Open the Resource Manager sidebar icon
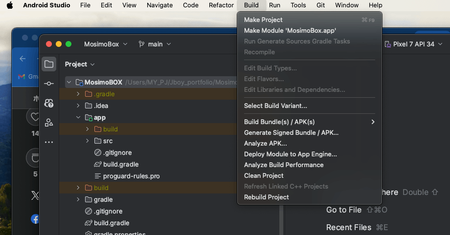This screenshot has width=450, height=235. (48, 103)
